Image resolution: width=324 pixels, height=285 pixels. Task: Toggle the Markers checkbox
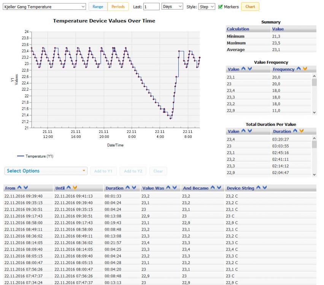(x=220, y=7)
